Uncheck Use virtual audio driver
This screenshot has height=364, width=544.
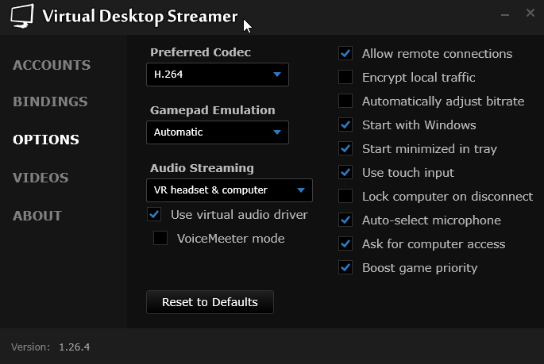[x=154, y=214]
